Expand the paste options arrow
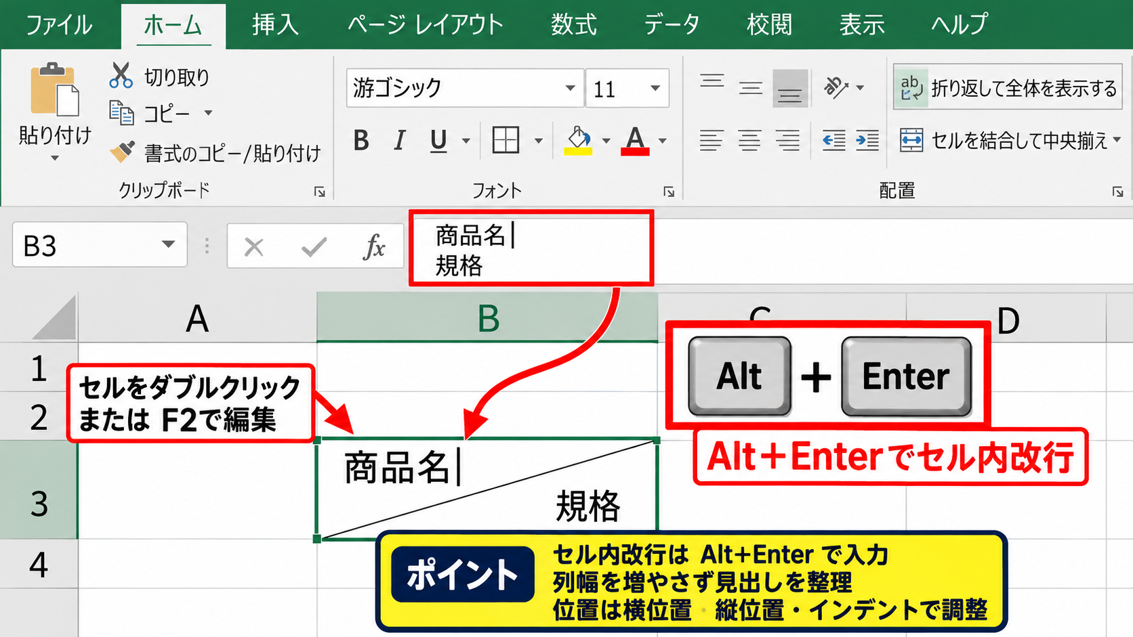The width and height of the screenshot is (1133, 637). (55, 158)
